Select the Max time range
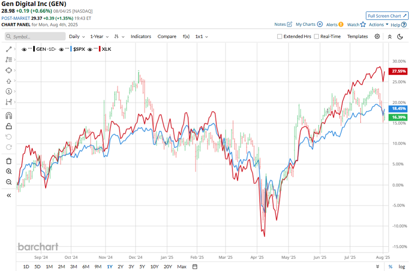 [181, 267]
